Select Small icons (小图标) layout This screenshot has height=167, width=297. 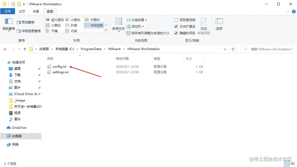pos(53,25)
